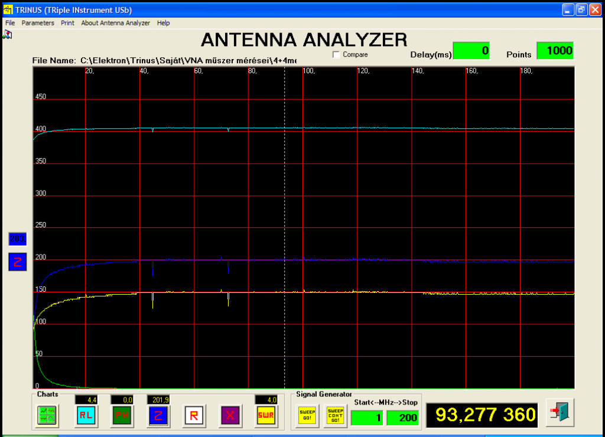Open the Parameters menu
The width and height of the screenshot is (605, 437).
click(38, 23)
